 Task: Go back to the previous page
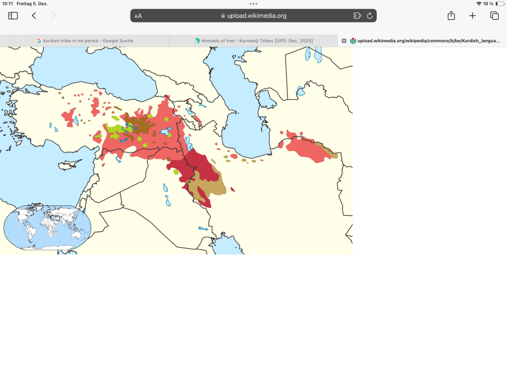click(34, 16)
